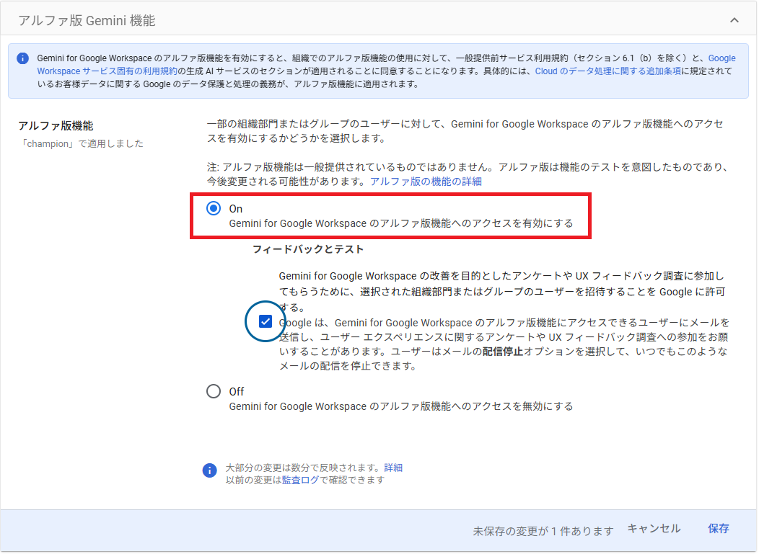Click the アクセスを有効にする description under On
This screenshot has width=759, height=554.
tap(400, 223)
